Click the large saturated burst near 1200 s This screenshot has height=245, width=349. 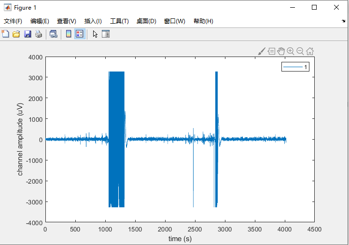click(116, 139)
